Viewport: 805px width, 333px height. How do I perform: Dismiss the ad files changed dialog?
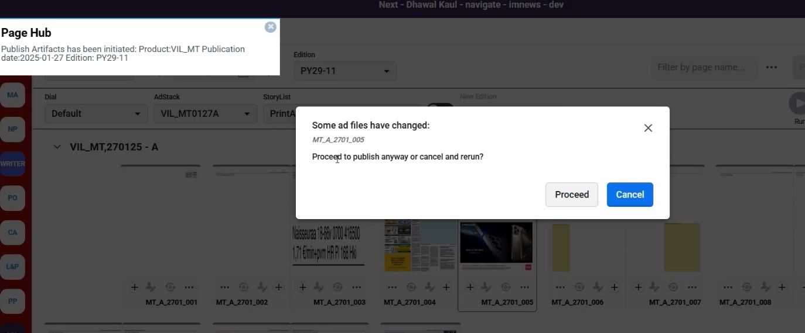coord(648,128)
